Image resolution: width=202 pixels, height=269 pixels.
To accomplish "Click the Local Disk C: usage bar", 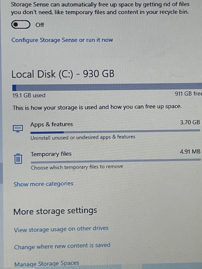I will coord(107,85).
